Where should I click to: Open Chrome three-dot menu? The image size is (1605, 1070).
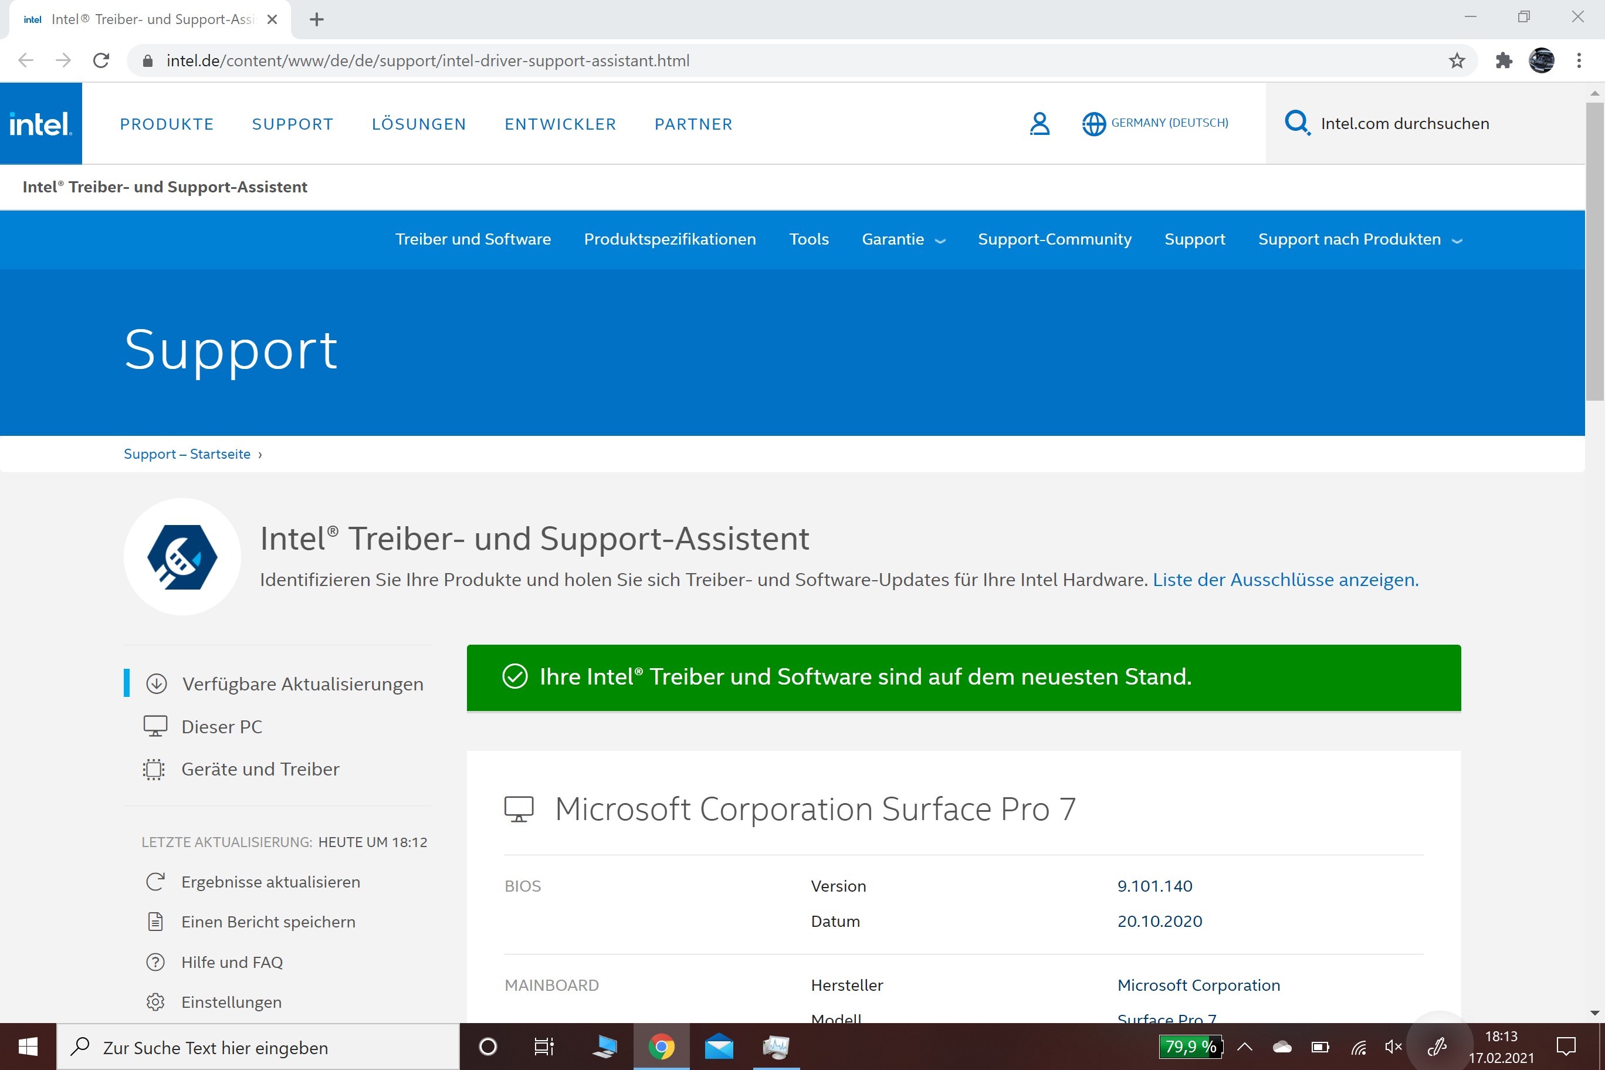[x=1579, y=61]
